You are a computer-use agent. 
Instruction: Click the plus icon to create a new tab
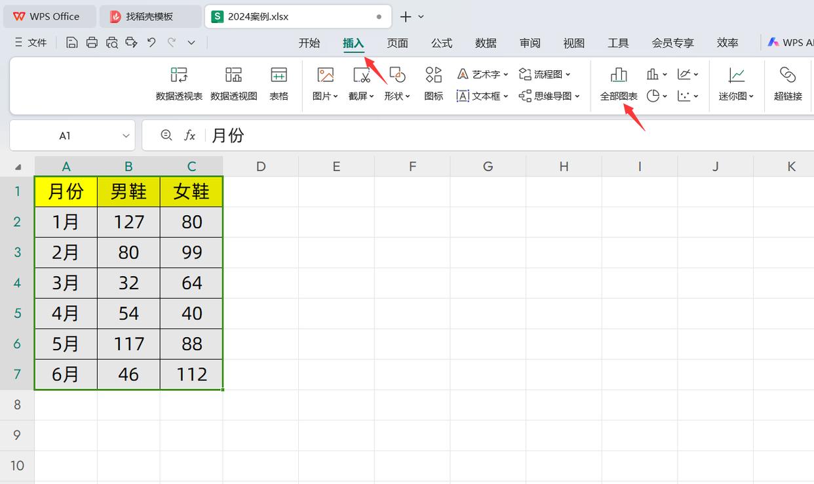click(406, 16)
